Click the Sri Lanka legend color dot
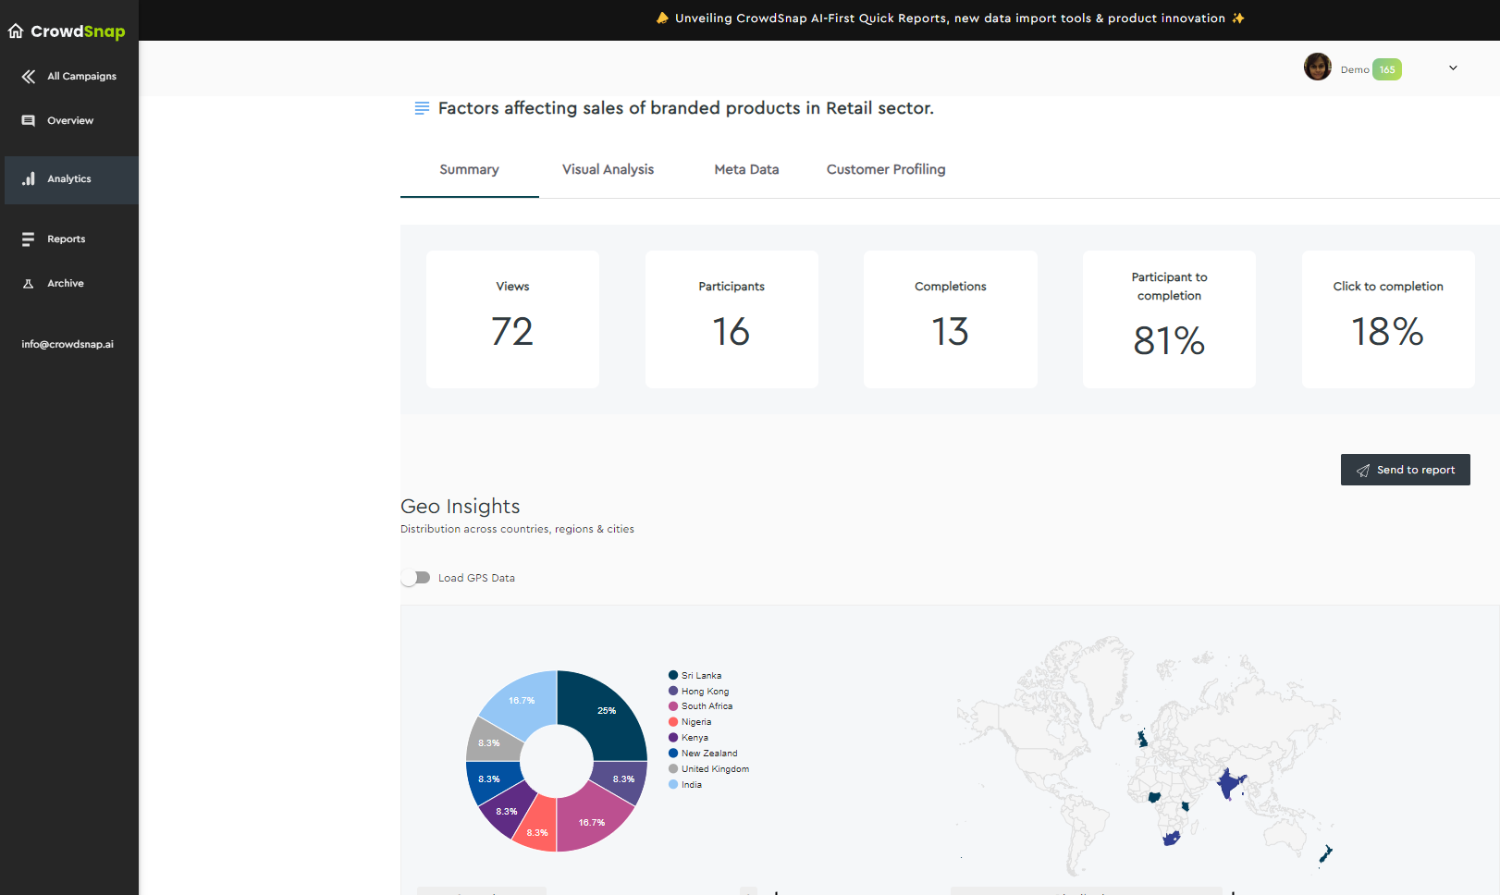This screenshot has width=1500, height=895. tap(673, 676)
